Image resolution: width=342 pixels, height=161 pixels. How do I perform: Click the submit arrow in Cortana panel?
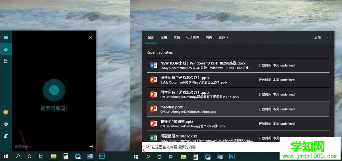click(x=91, y=146)
